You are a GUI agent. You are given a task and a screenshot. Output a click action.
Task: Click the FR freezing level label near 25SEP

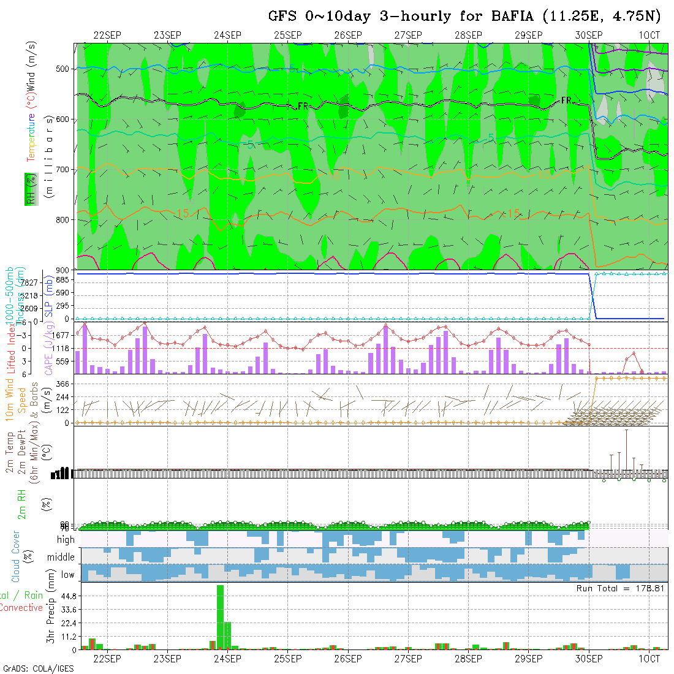click(302, 107)
